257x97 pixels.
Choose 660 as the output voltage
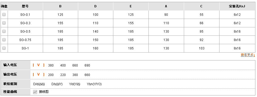[87, 75]
